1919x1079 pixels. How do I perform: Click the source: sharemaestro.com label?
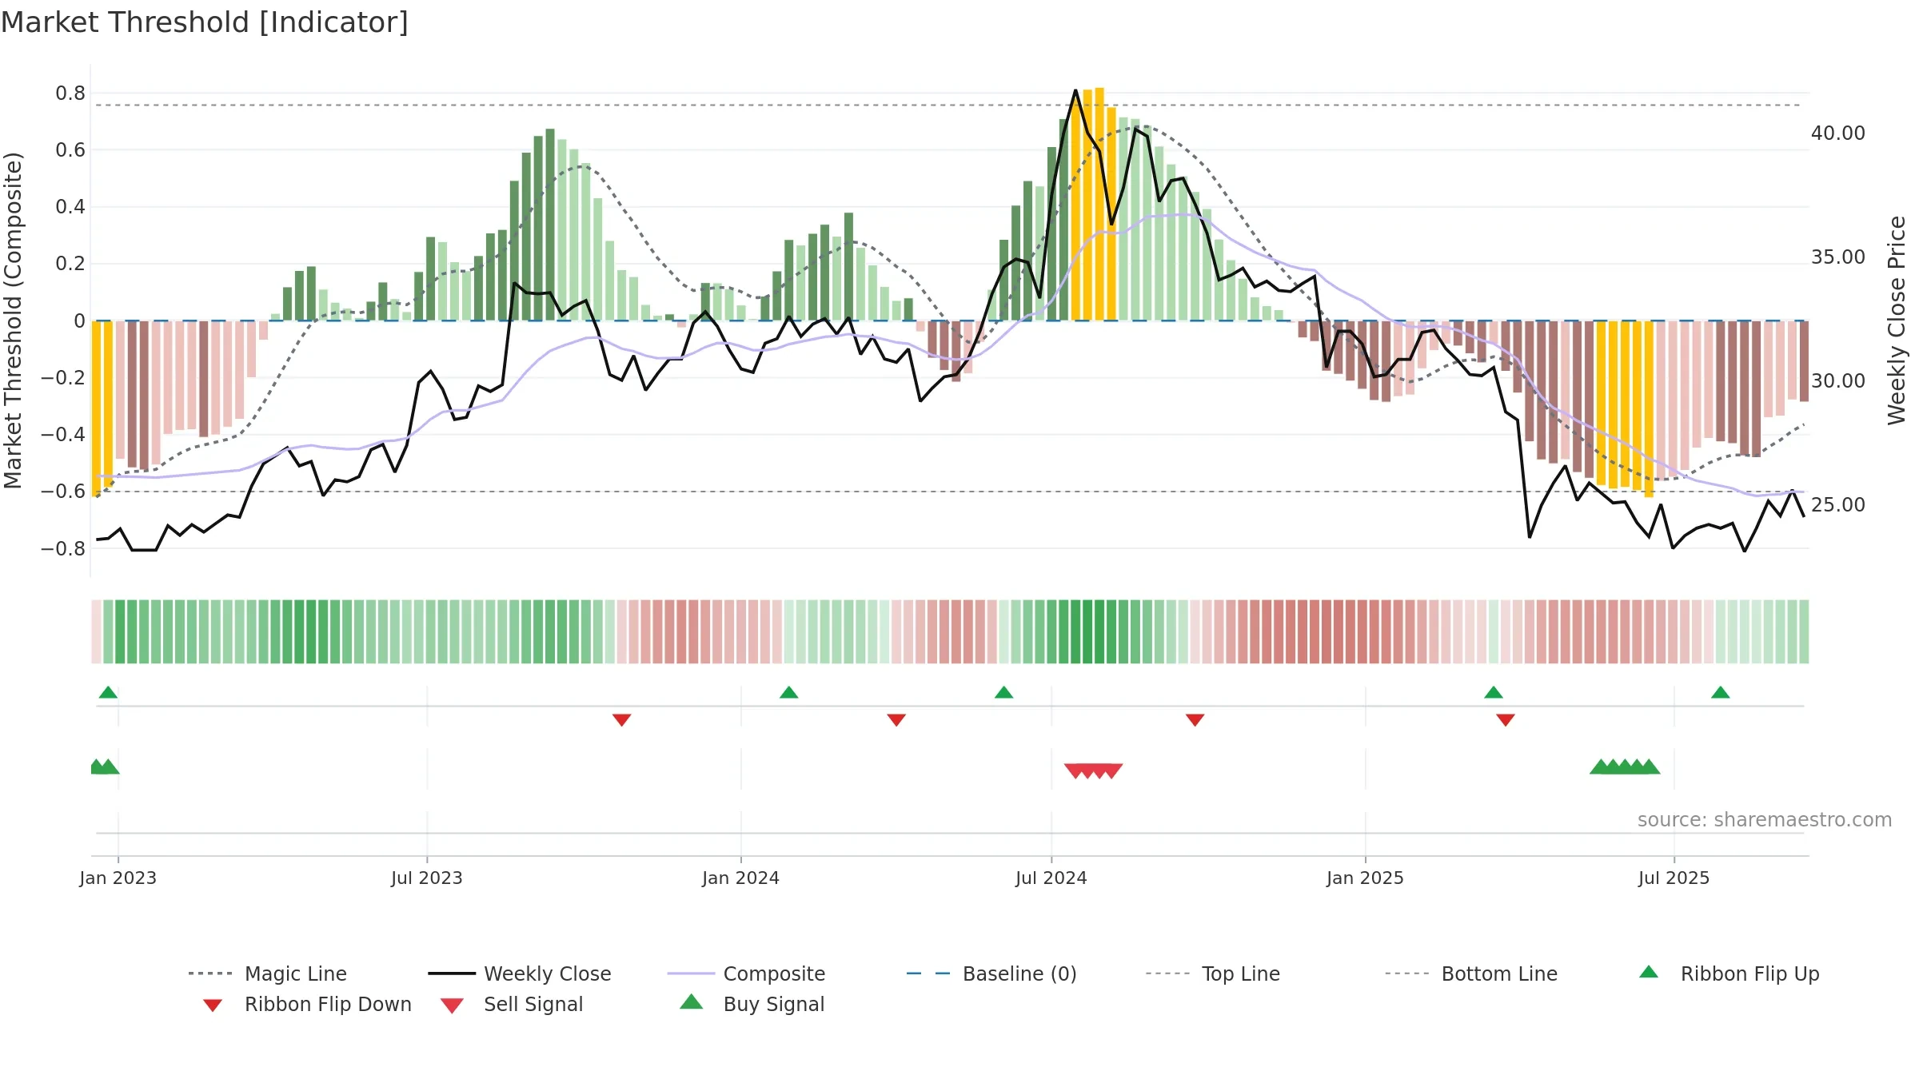tap(1764, 820)
